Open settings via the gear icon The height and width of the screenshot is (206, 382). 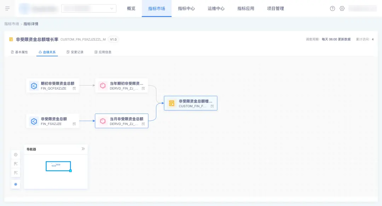coord(342,8)
